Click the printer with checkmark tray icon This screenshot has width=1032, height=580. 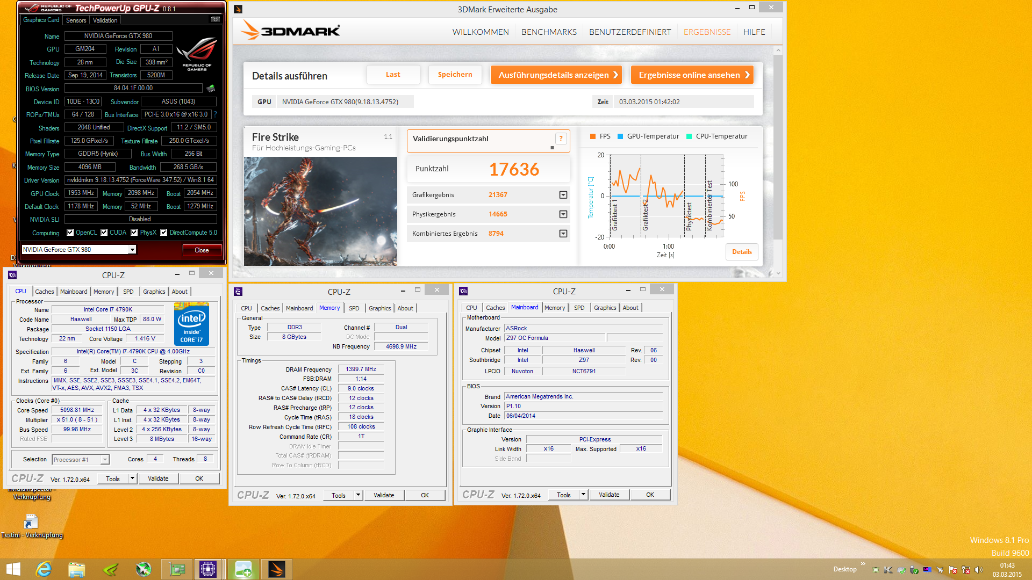coord(901,570)
